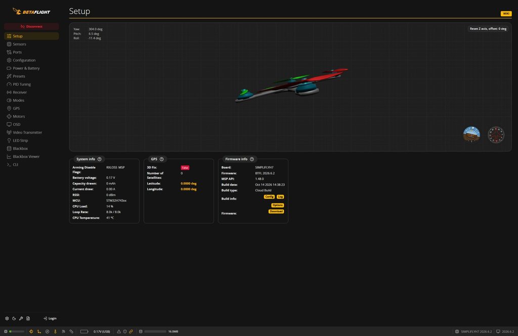518x336 pixels.
Task: Click the Longitude 0.0000 deg value
Action: coord(189,189)
